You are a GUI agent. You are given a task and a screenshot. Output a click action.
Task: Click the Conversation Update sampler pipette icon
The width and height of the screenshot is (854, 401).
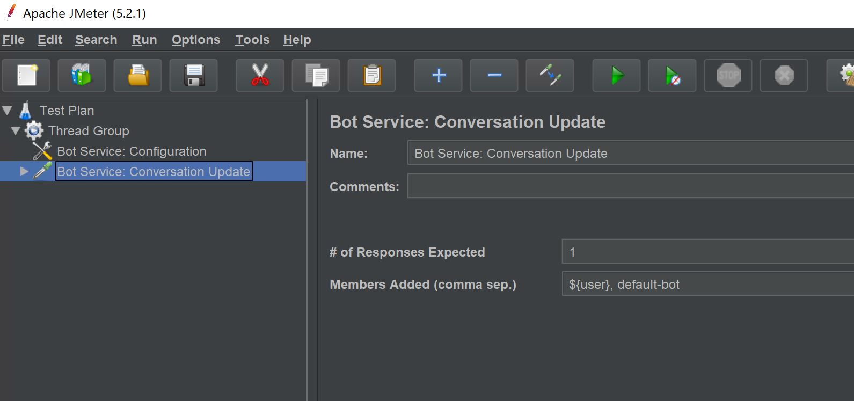click(42, 171)
